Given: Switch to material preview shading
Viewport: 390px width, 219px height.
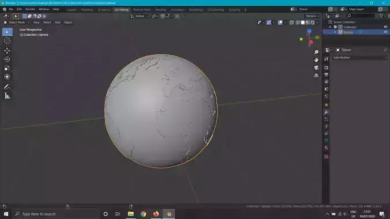Looking at the screenshot, I should 307,22.
